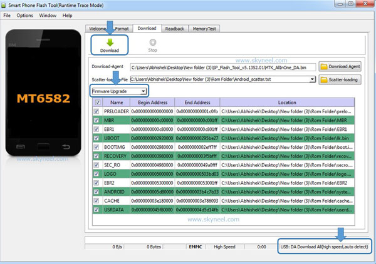Screen dimensions: 376x264
Task: Maximize the Flash Tool window
Action: 350,4
